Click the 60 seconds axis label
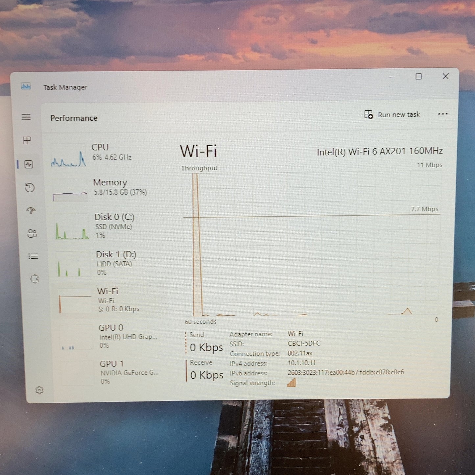The image size is (475, 475). [x=201, y=321]
